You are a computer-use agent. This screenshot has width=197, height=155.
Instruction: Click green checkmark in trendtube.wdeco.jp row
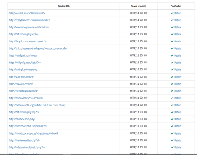[x=172, y=133]
